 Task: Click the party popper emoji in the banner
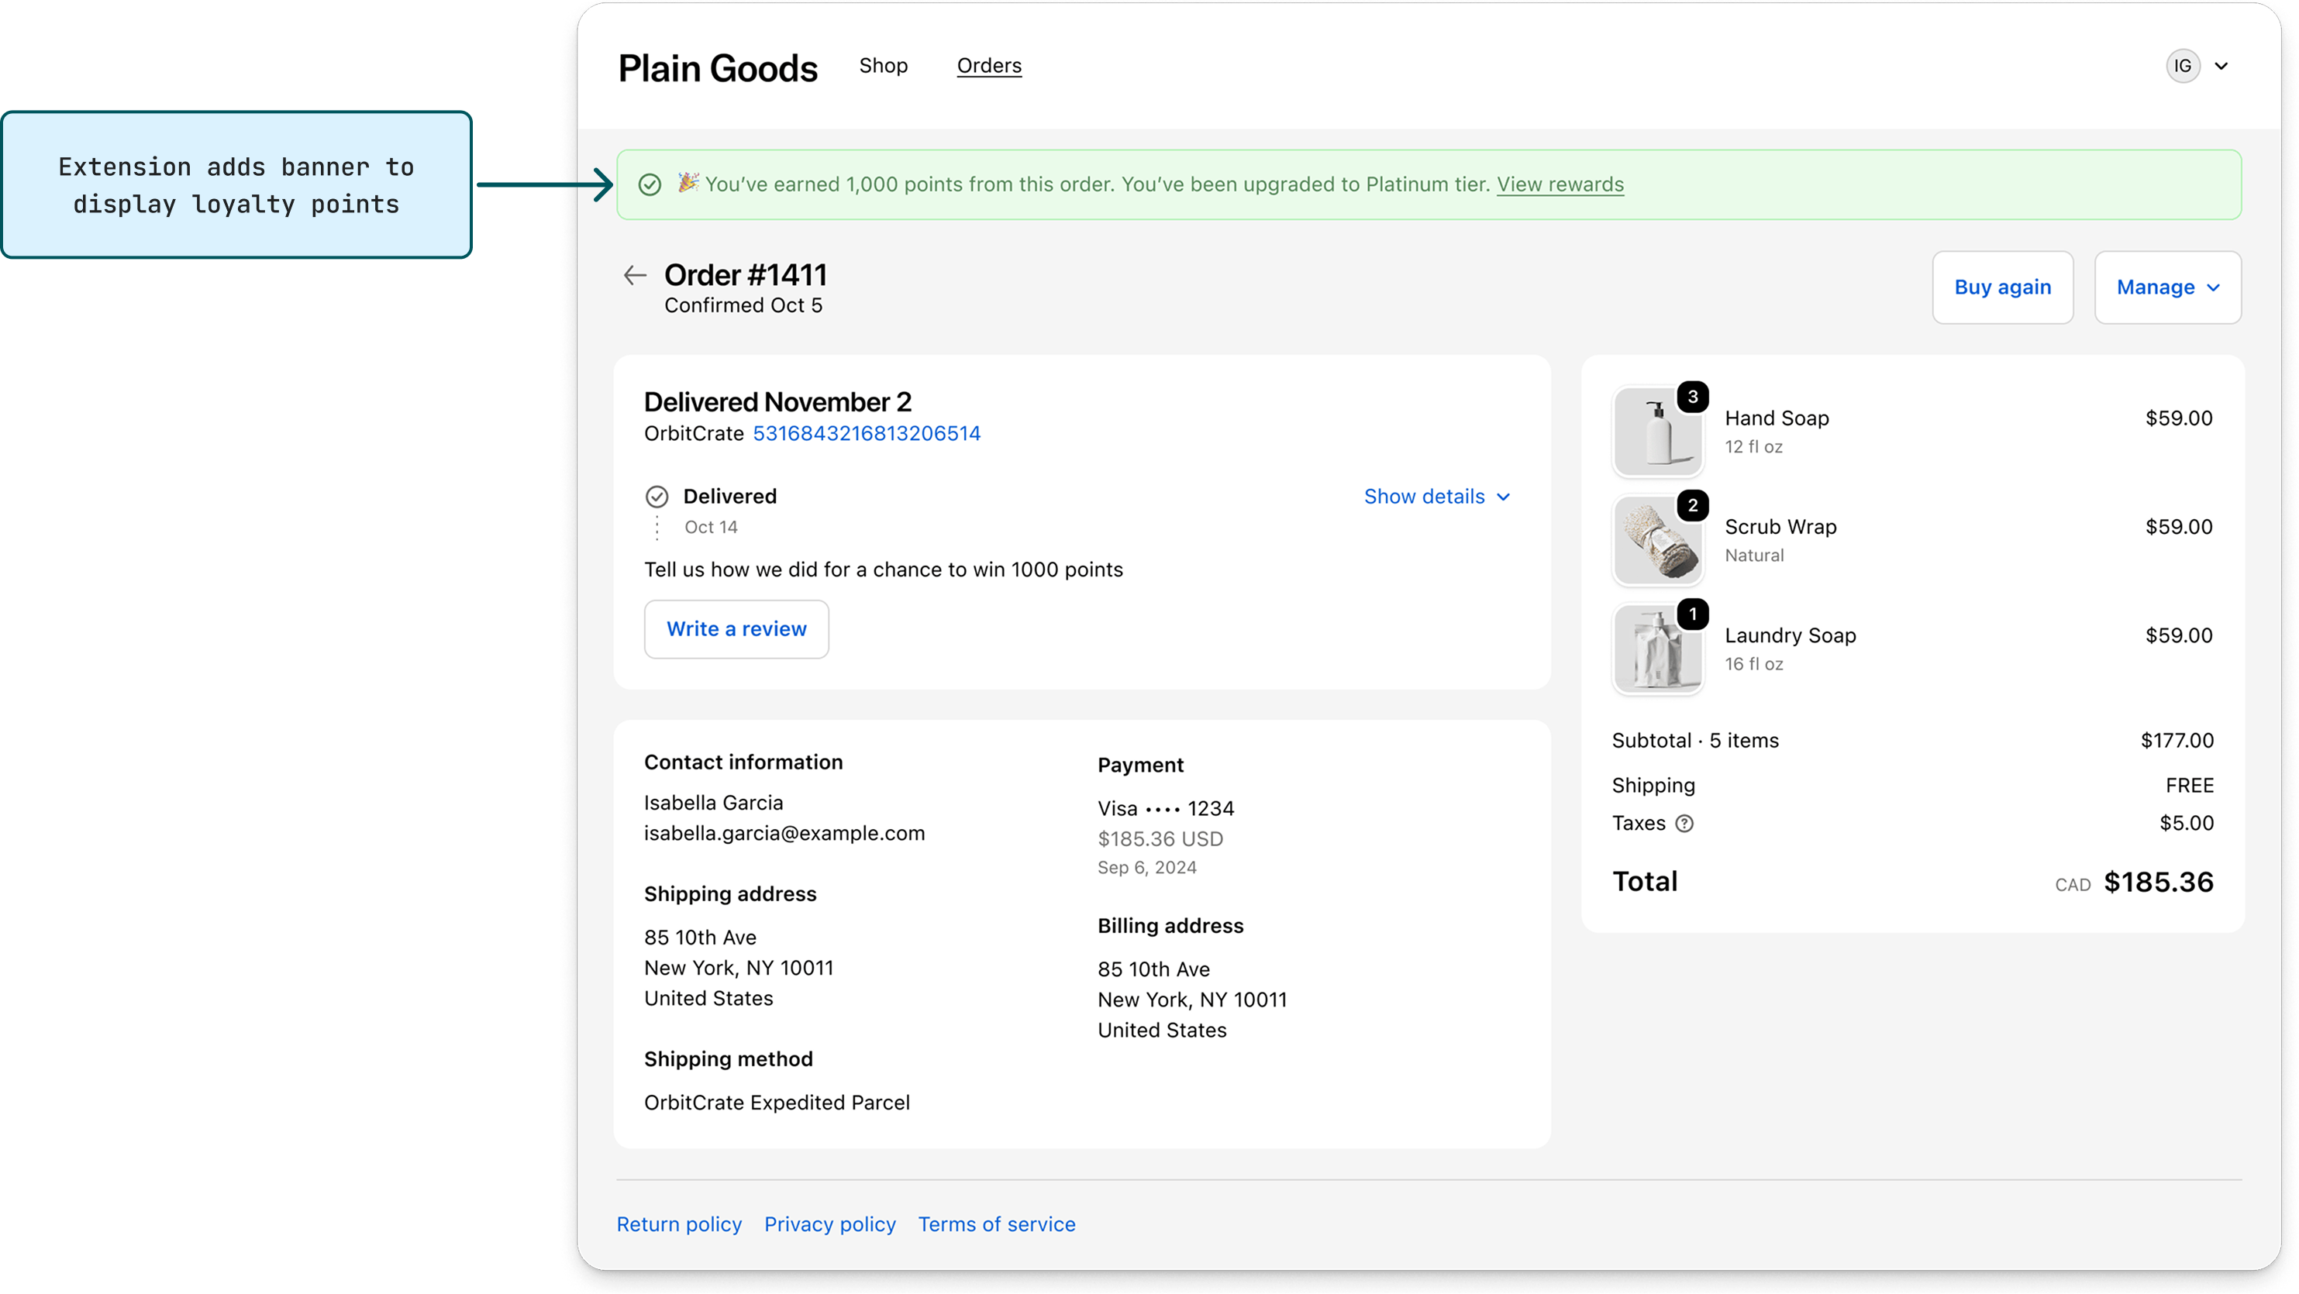pos(688,183)
